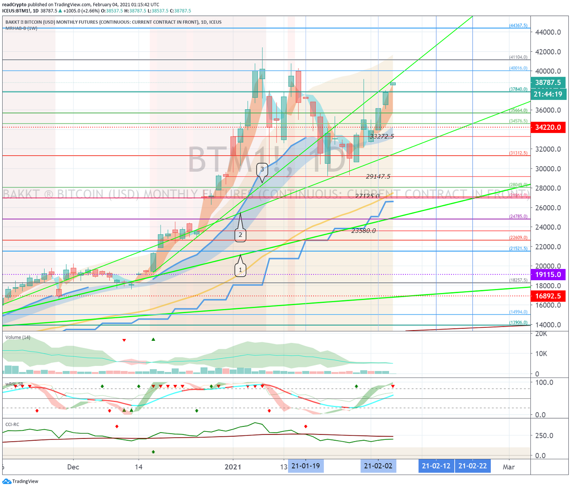This screenshot has height=488, width=571.
Task: Click the callout bubble numbered 3
Action: pos(262,169)
